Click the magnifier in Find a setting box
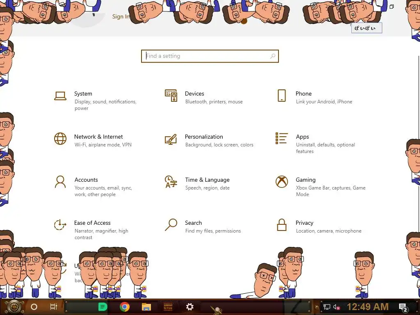Screen dimensions: 420x315 coord(273,56)
